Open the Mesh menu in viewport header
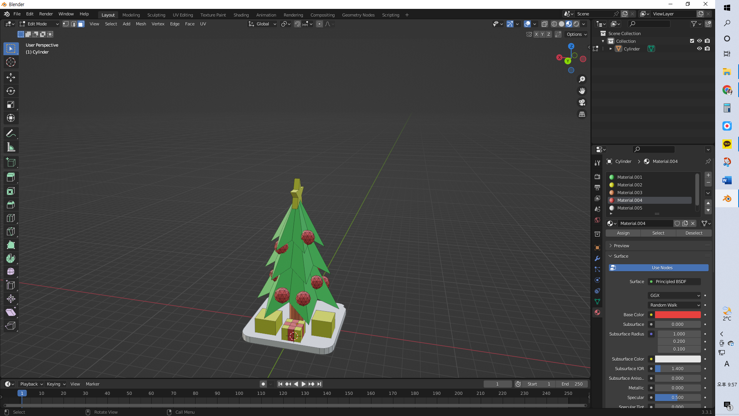Viewport: 739px width, 416px height. 141,24
